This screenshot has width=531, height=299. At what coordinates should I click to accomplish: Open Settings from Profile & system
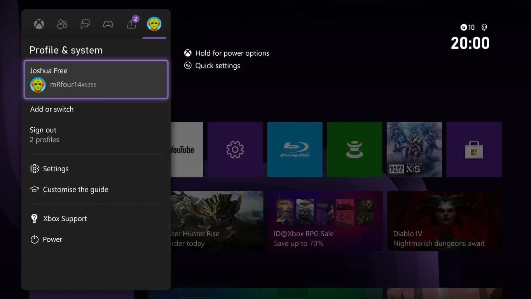click(56, 169)
